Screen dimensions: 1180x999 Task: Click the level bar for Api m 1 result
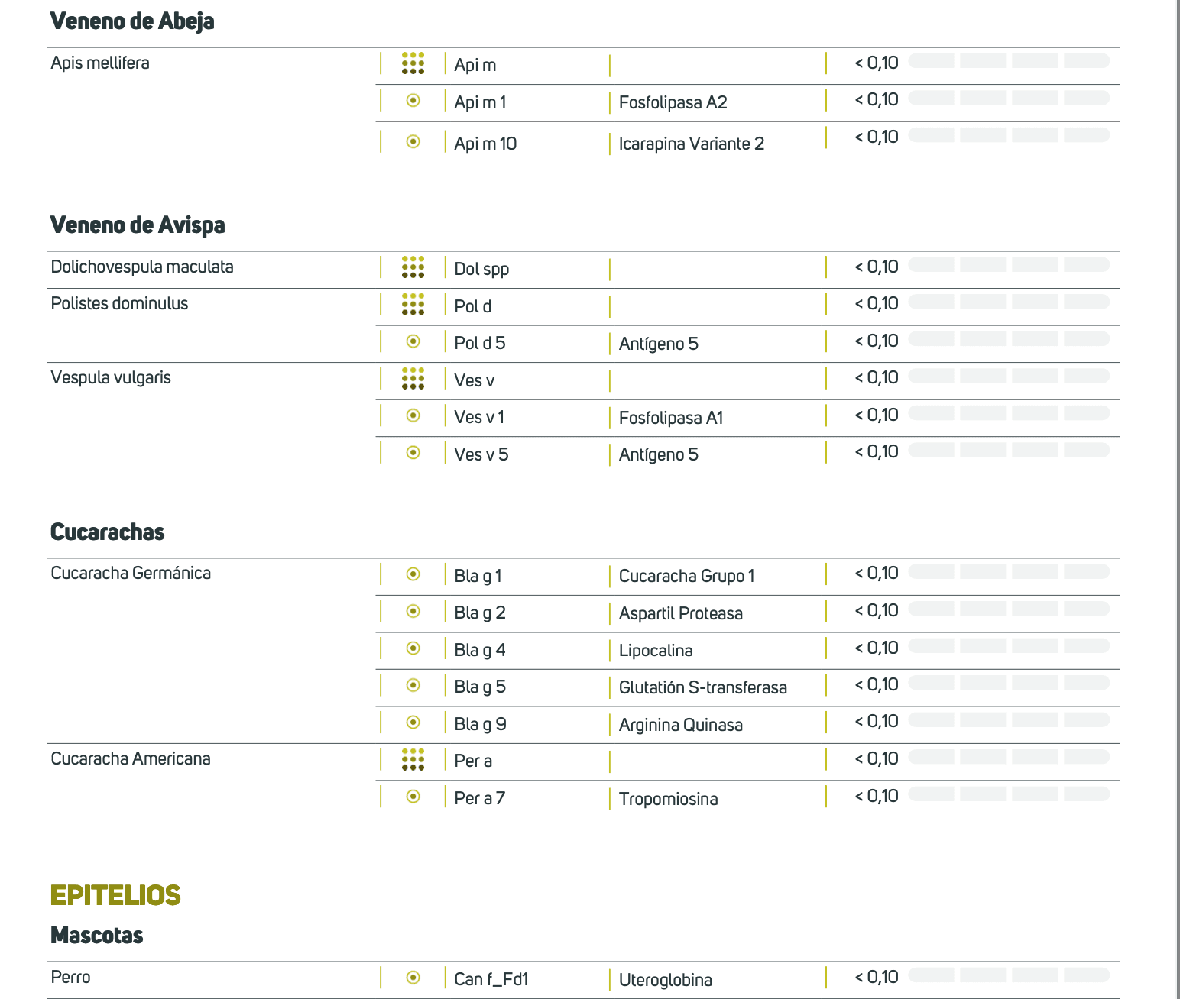(1009, 99)
